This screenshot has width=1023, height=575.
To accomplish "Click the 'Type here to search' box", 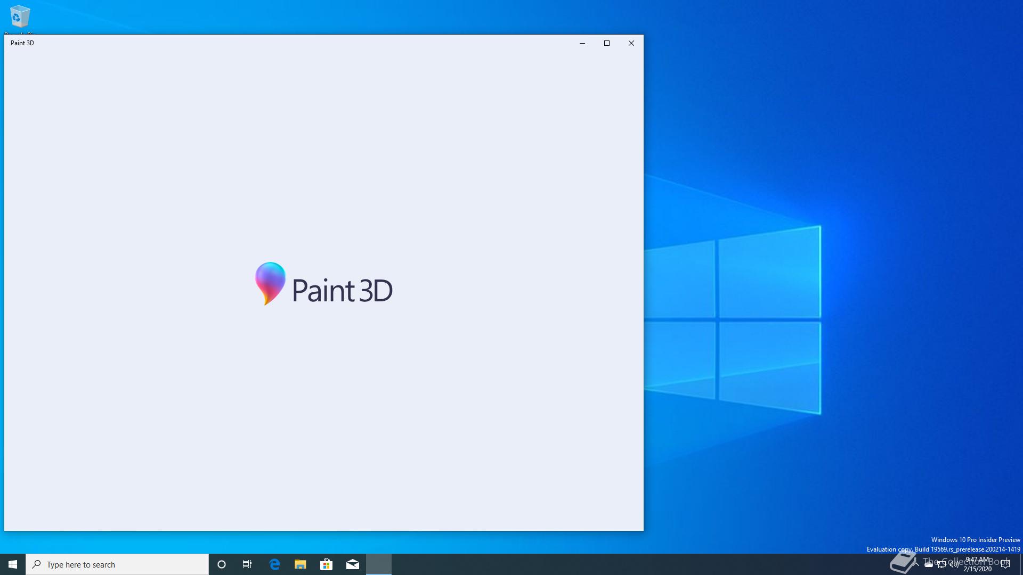I will 117,564.
